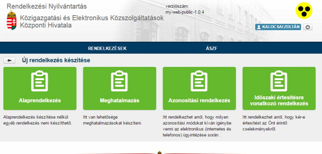The image size is (322, 154).
Task: Select the Alaprendelkezés tile label
Action: [x=40, y=101]
